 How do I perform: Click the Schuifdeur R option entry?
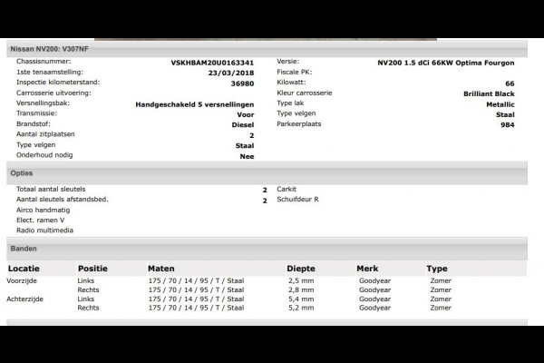tap(297, 200)
